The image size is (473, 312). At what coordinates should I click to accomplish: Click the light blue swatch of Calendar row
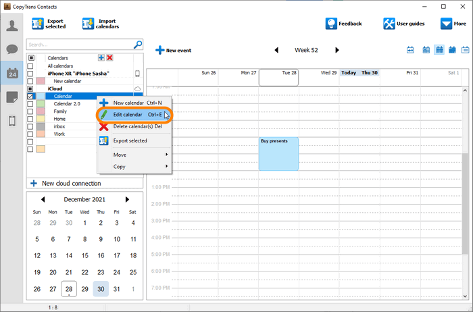(x=41, y=96)
